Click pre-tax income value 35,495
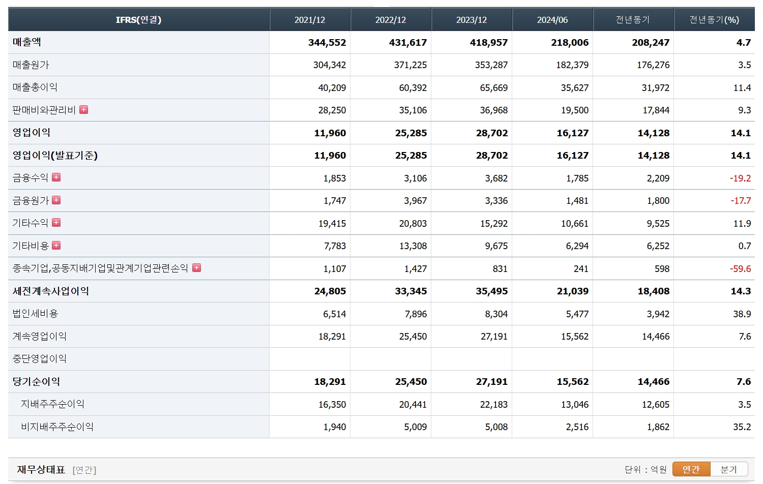 (492, 291)
